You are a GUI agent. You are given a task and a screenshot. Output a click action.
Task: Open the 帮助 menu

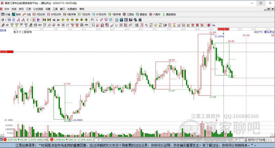tap(82, 9)
